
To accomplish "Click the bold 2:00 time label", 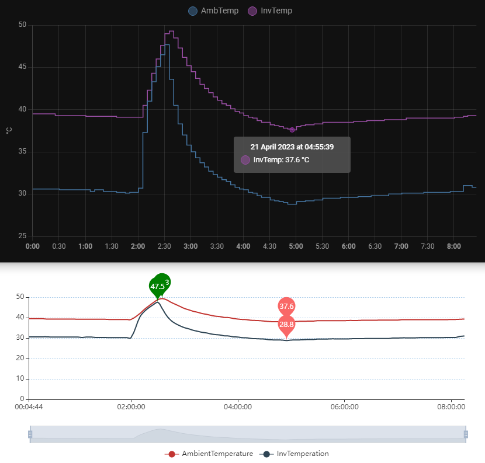I will pyautogui.click(x=138, y=246).
